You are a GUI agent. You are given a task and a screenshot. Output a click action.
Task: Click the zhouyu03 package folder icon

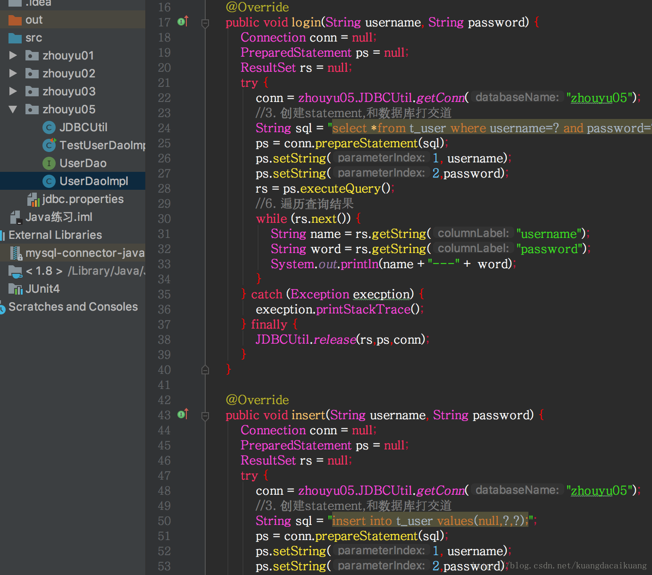pyautogui.click(x=32, y=91)
